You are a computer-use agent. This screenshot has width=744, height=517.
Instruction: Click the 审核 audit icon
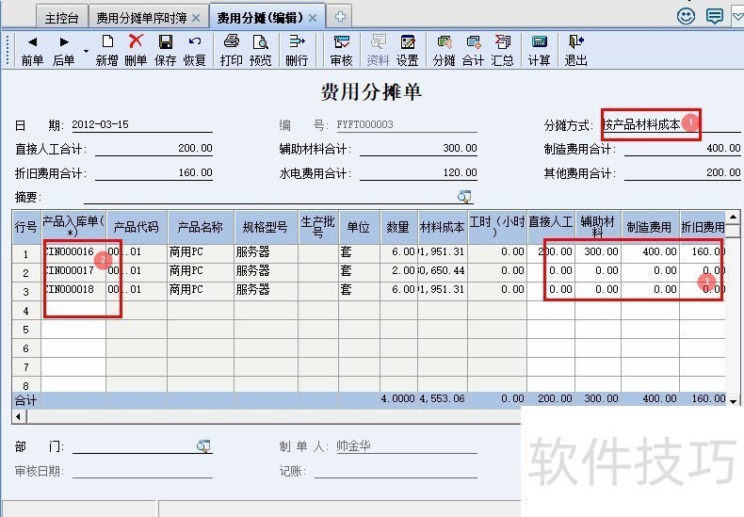[341, 42]
